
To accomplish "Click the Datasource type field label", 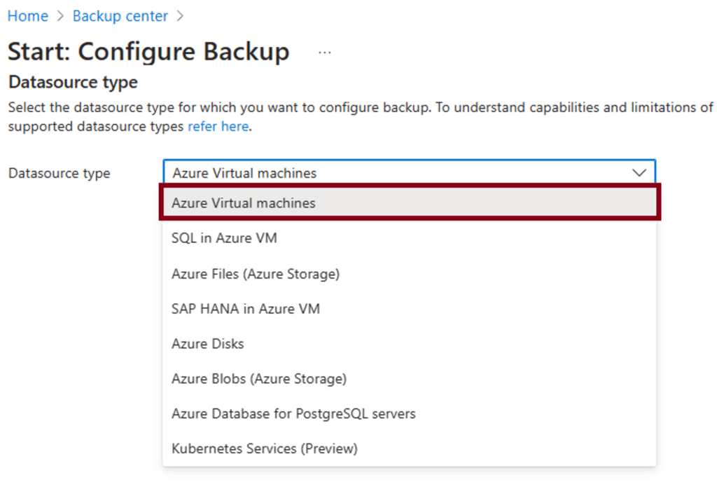I will pyautogui.click(x=60, y=173).
